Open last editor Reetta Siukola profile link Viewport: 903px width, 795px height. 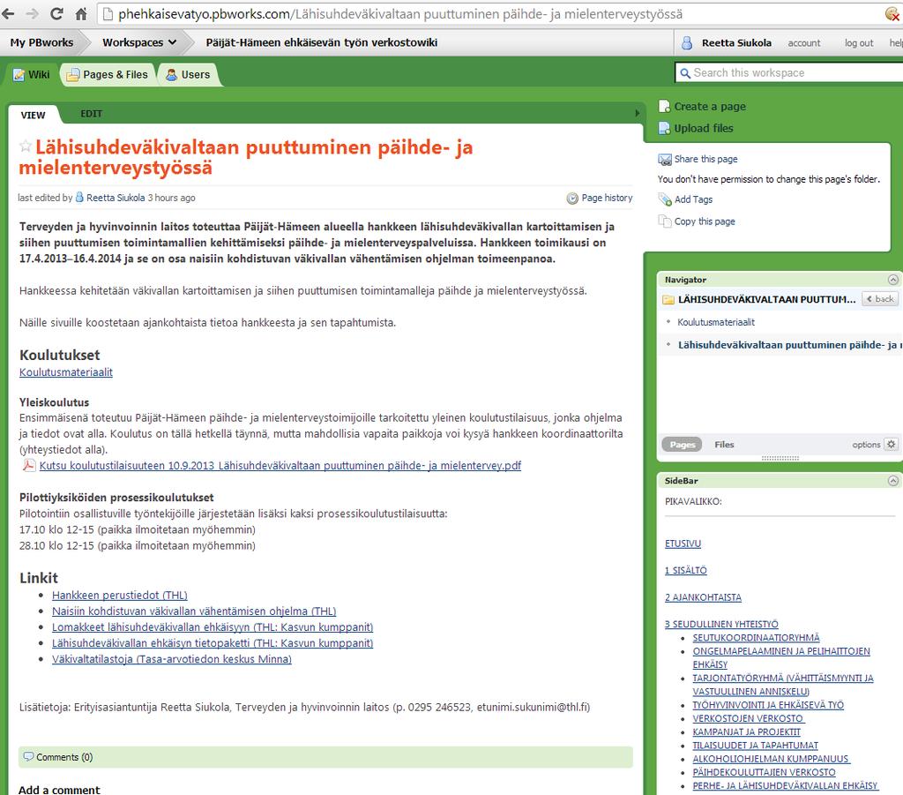click(116, 198)
